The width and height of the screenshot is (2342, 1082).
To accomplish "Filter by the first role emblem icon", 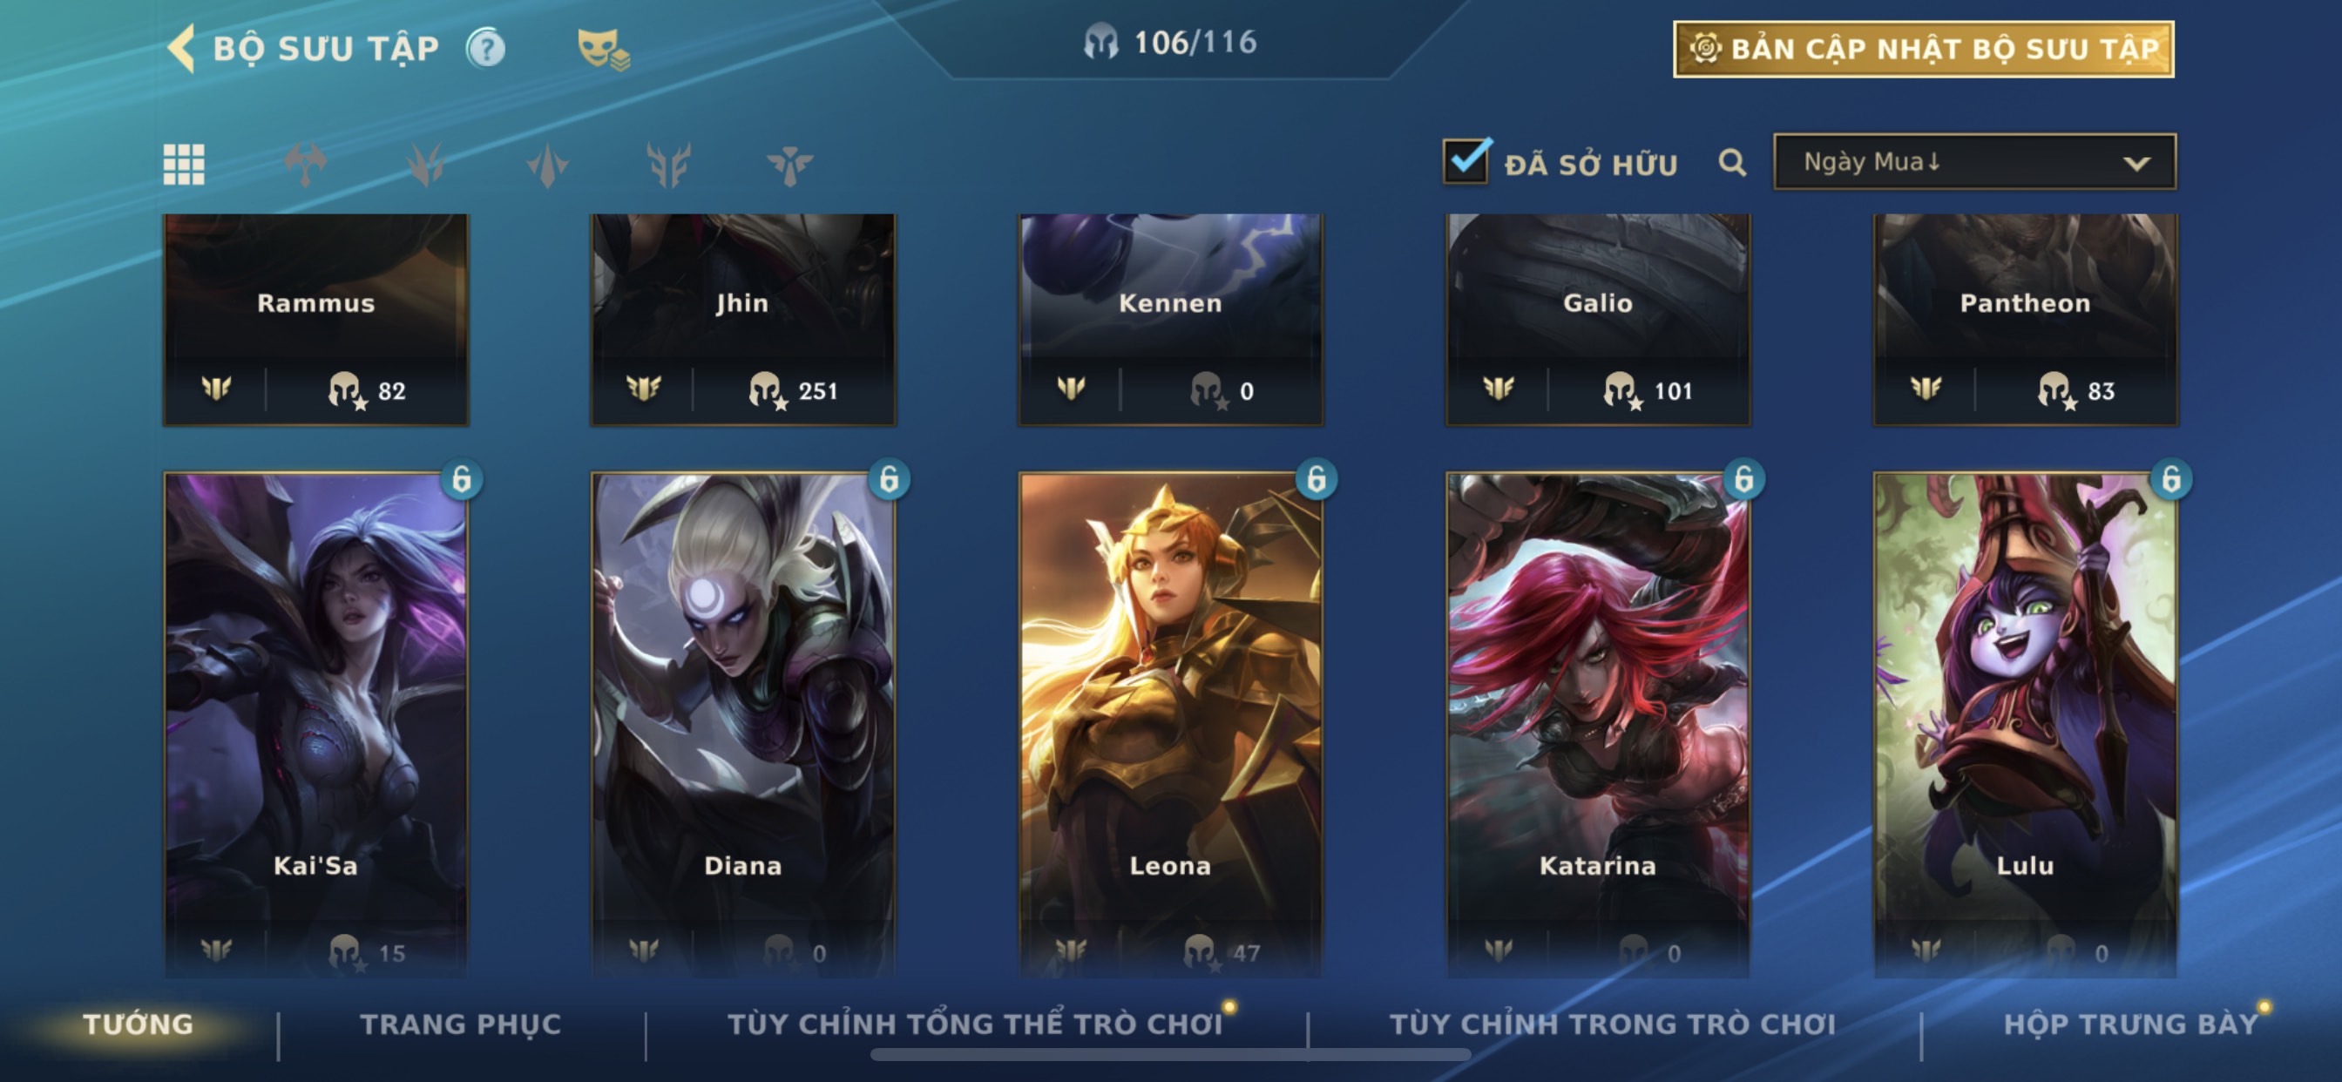I will pos(306,165).
